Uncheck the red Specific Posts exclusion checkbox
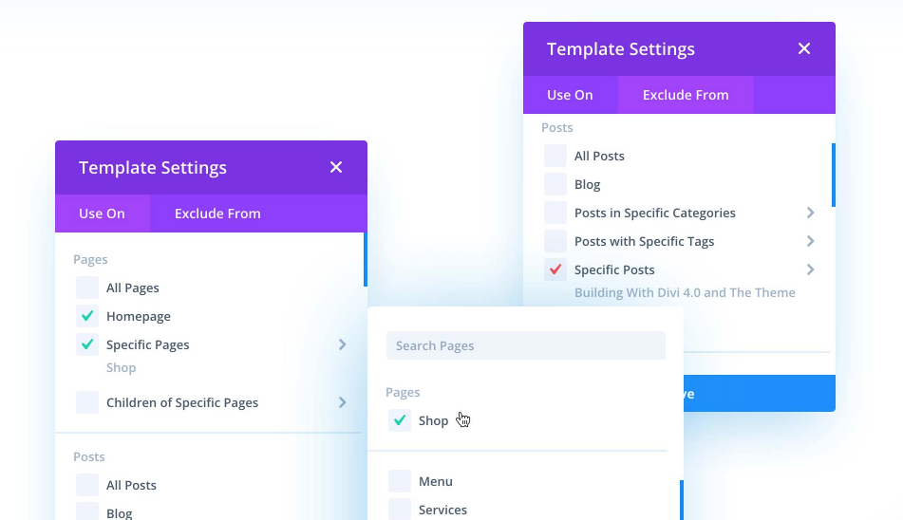 coord(555,269)
